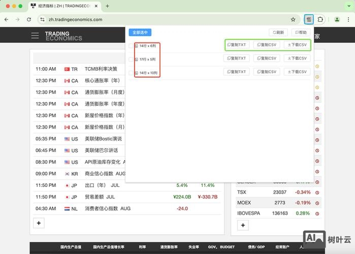Click the Canada flag in 核心通胀率 row
The image size is (355, 254).
[67, 81]
